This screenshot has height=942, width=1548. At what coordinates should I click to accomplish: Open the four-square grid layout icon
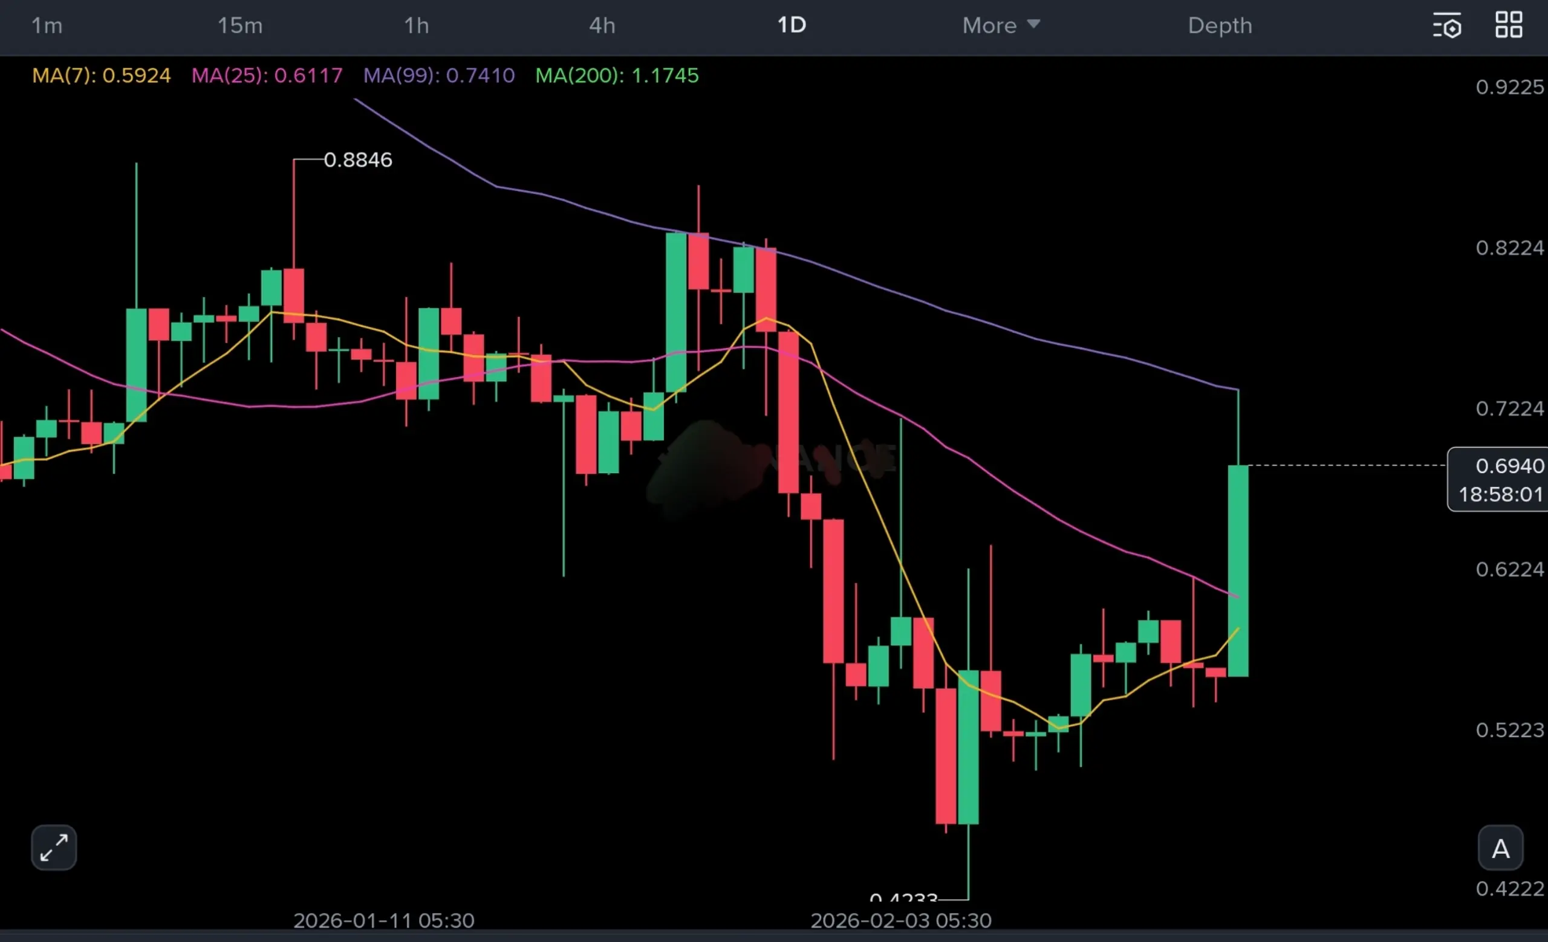pyautogui.click(x=1509, y=25)
